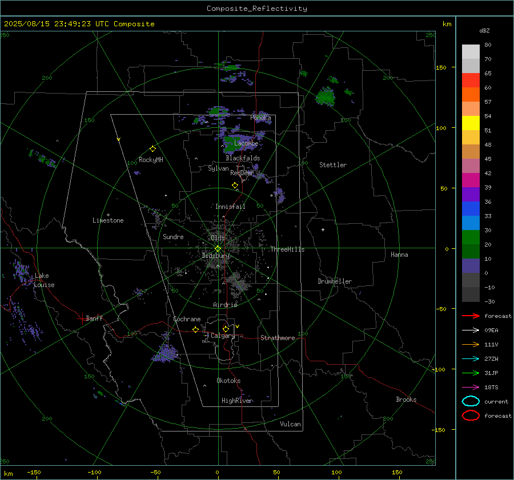Click the orange 111V arrow legend icon
The height and width of the screenshot is (480, 514).
[x=471, y=344]
